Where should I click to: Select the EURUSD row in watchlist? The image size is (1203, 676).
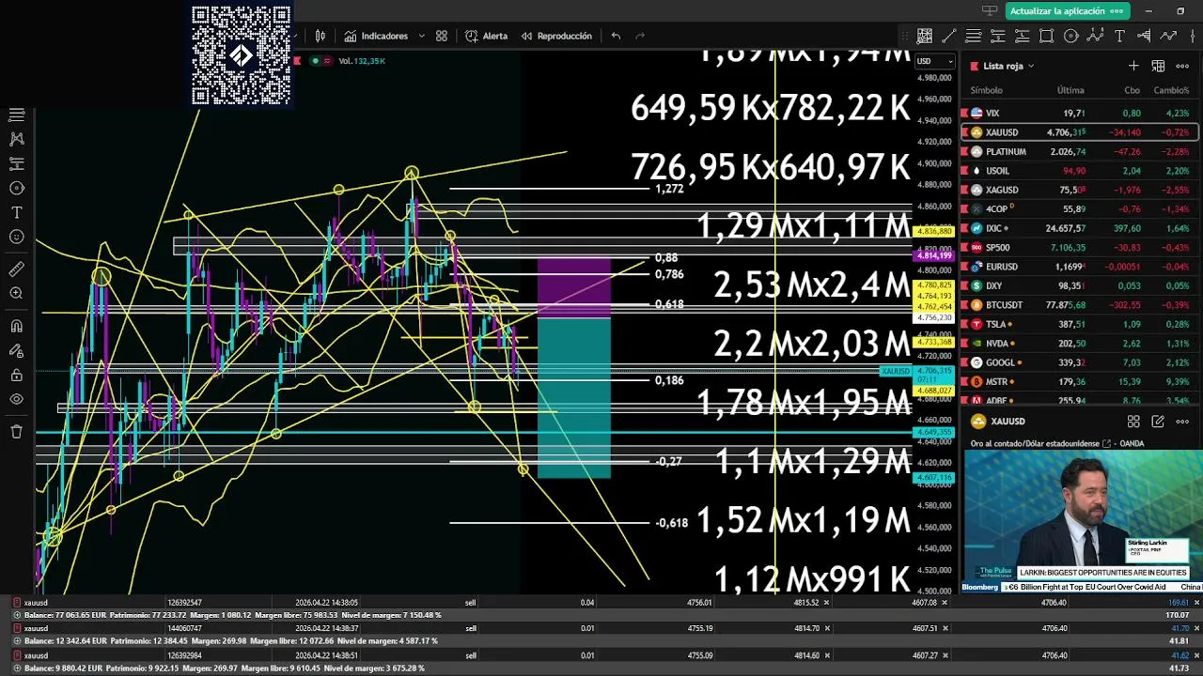pos(1079,267)
